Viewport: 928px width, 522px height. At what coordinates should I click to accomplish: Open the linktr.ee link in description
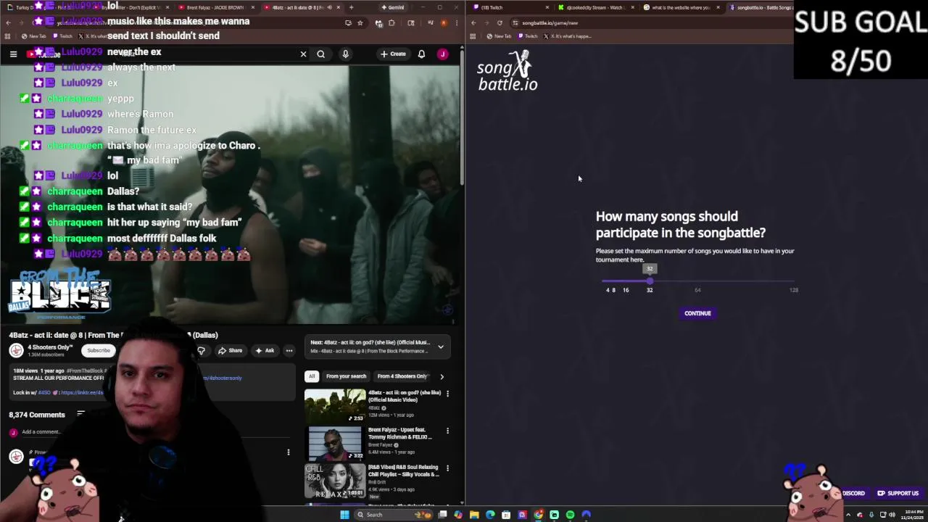pos(82,392)
